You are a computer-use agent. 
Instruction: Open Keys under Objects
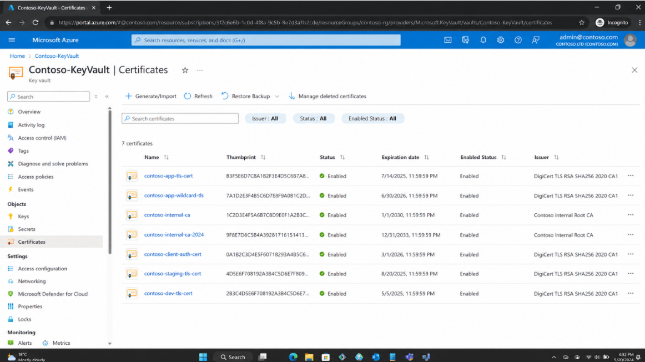23,217
